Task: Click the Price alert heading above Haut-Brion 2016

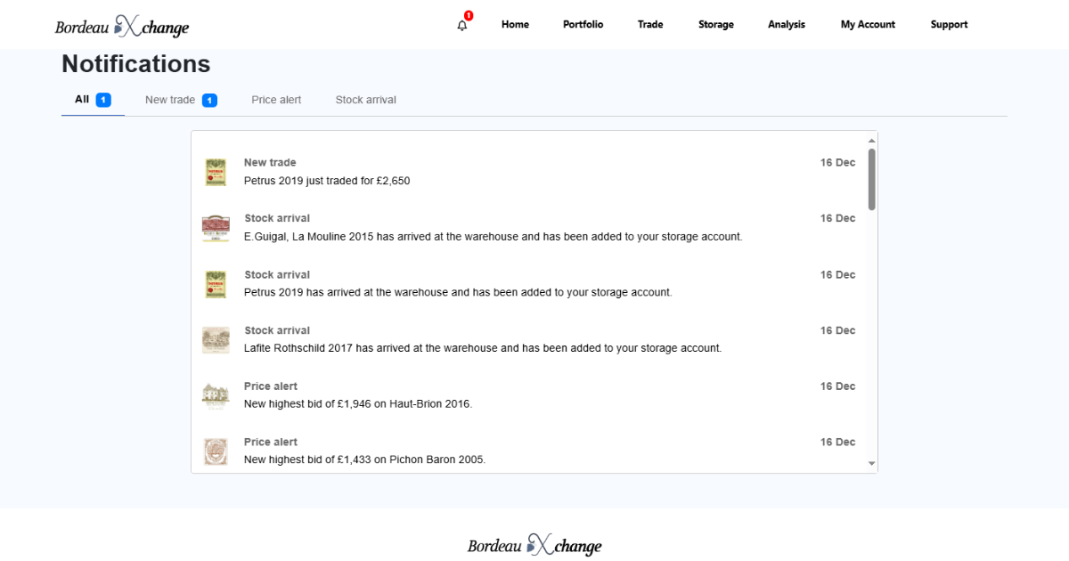Action: [x=271, y=386]
